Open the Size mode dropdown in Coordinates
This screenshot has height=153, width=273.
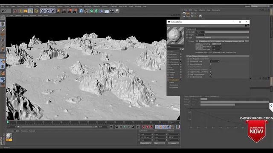[x=159, y=143]
